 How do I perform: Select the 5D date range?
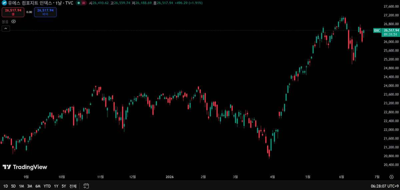pyautogui.click(x=13, y=186)
